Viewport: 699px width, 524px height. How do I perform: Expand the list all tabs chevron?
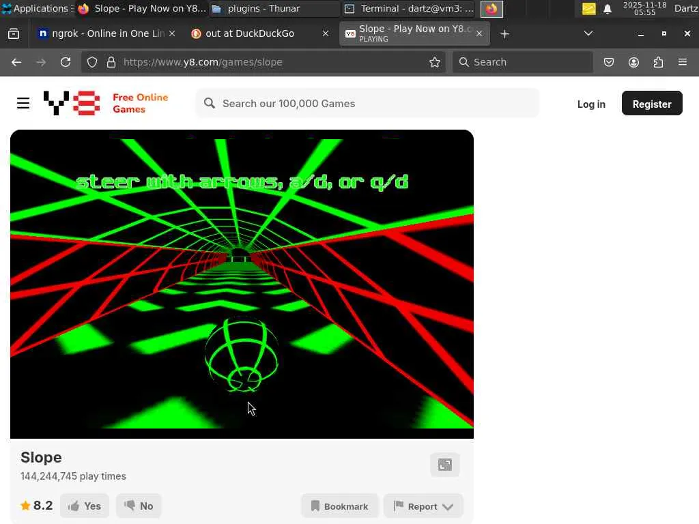pyautogui.click(x=588, y=33)
